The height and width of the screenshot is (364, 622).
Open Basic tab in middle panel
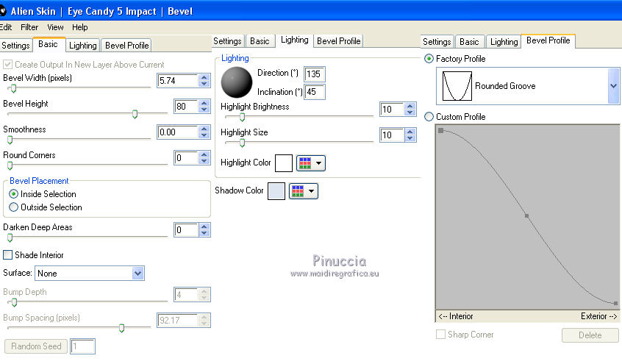point(260,41)
